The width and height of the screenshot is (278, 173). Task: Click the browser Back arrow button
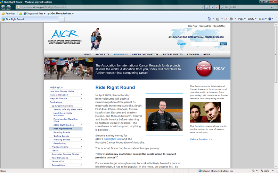point(3,7)
